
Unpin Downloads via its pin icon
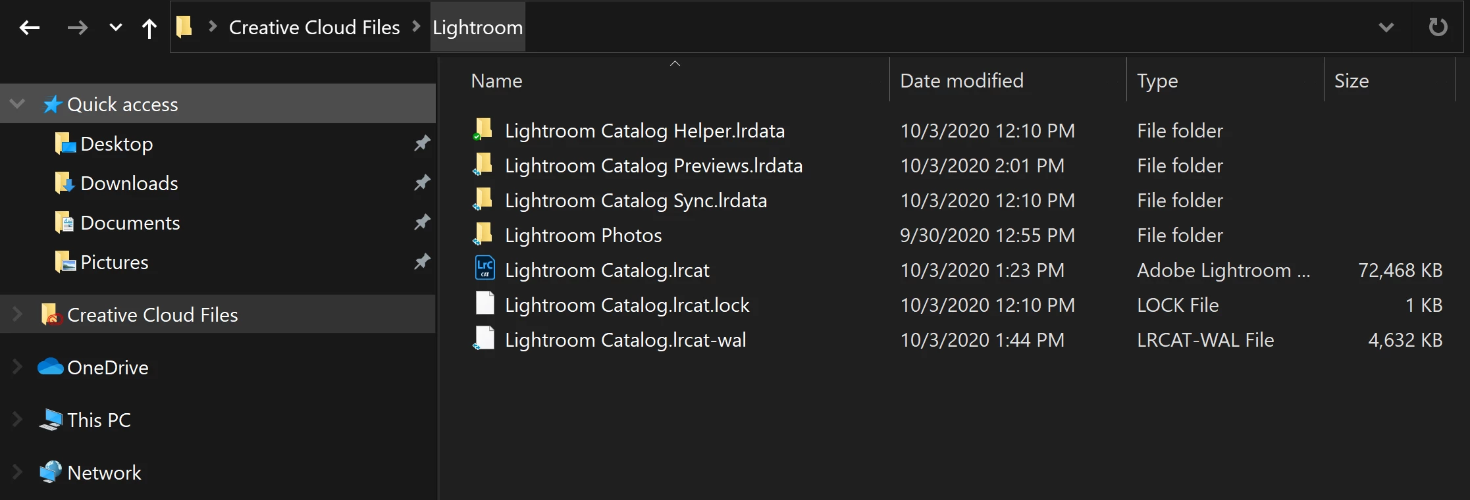pos(421,183)
